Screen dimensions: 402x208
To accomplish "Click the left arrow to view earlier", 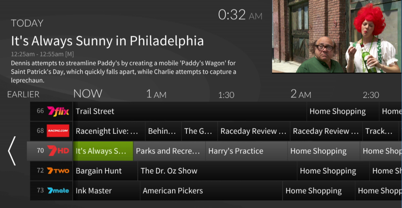I will (12, 151).
